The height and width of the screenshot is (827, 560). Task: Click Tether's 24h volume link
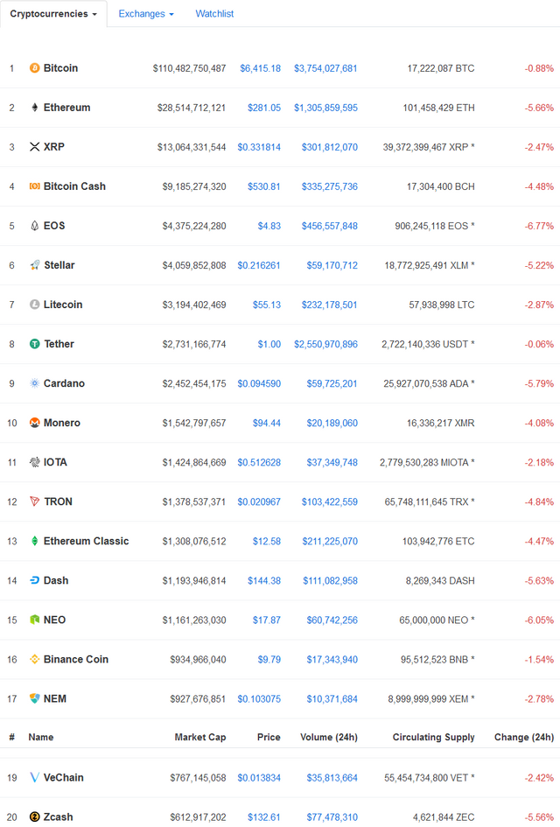pyautogui.click(x=325, y=344)
